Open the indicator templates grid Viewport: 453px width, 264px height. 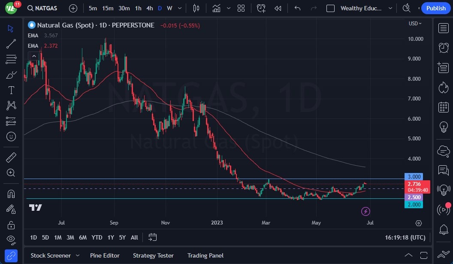241,9
